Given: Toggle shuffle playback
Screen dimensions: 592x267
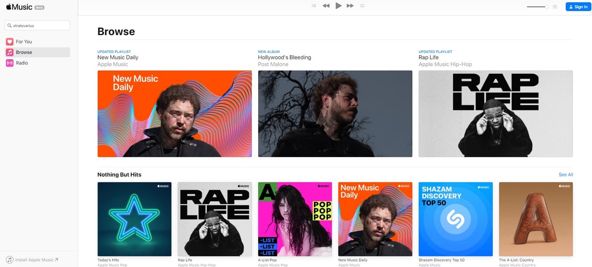Looking at the screenshot, I should pos(314,6).
